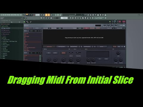Open the HELP menu
This screenshot has height=107, width=143.
(21, 15)
